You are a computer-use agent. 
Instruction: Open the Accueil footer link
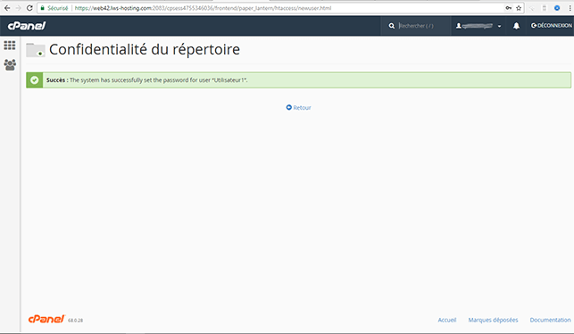pyautogui.click(x=447, y=320)
